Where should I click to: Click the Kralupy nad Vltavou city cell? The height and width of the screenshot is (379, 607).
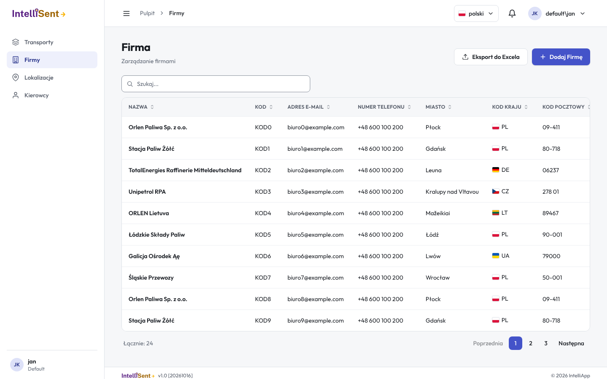tap(452, 192)
